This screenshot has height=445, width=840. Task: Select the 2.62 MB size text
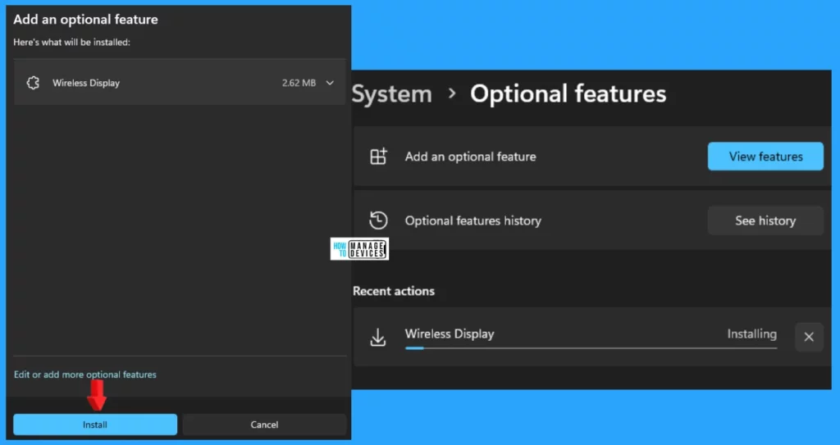tap(299, 83)
